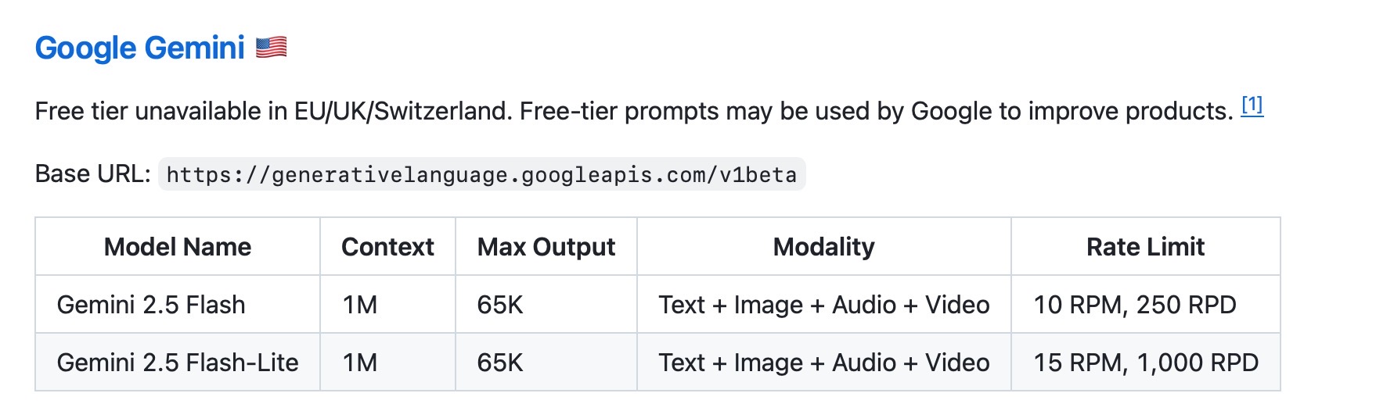Select the Gemini 2.5 Flash model cell

(151, 305)
